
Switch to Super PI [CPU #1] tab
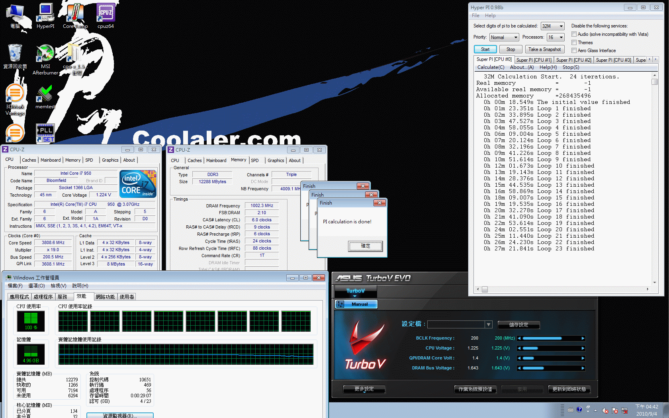534,60
